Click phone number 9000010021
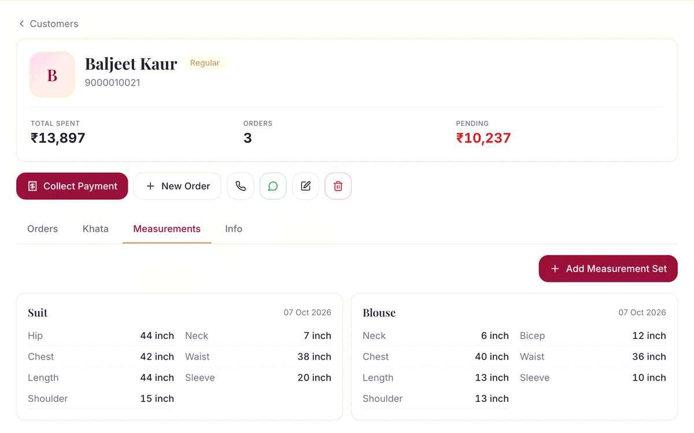The height and width of the screenshot is (433, 694). (113, 83)
